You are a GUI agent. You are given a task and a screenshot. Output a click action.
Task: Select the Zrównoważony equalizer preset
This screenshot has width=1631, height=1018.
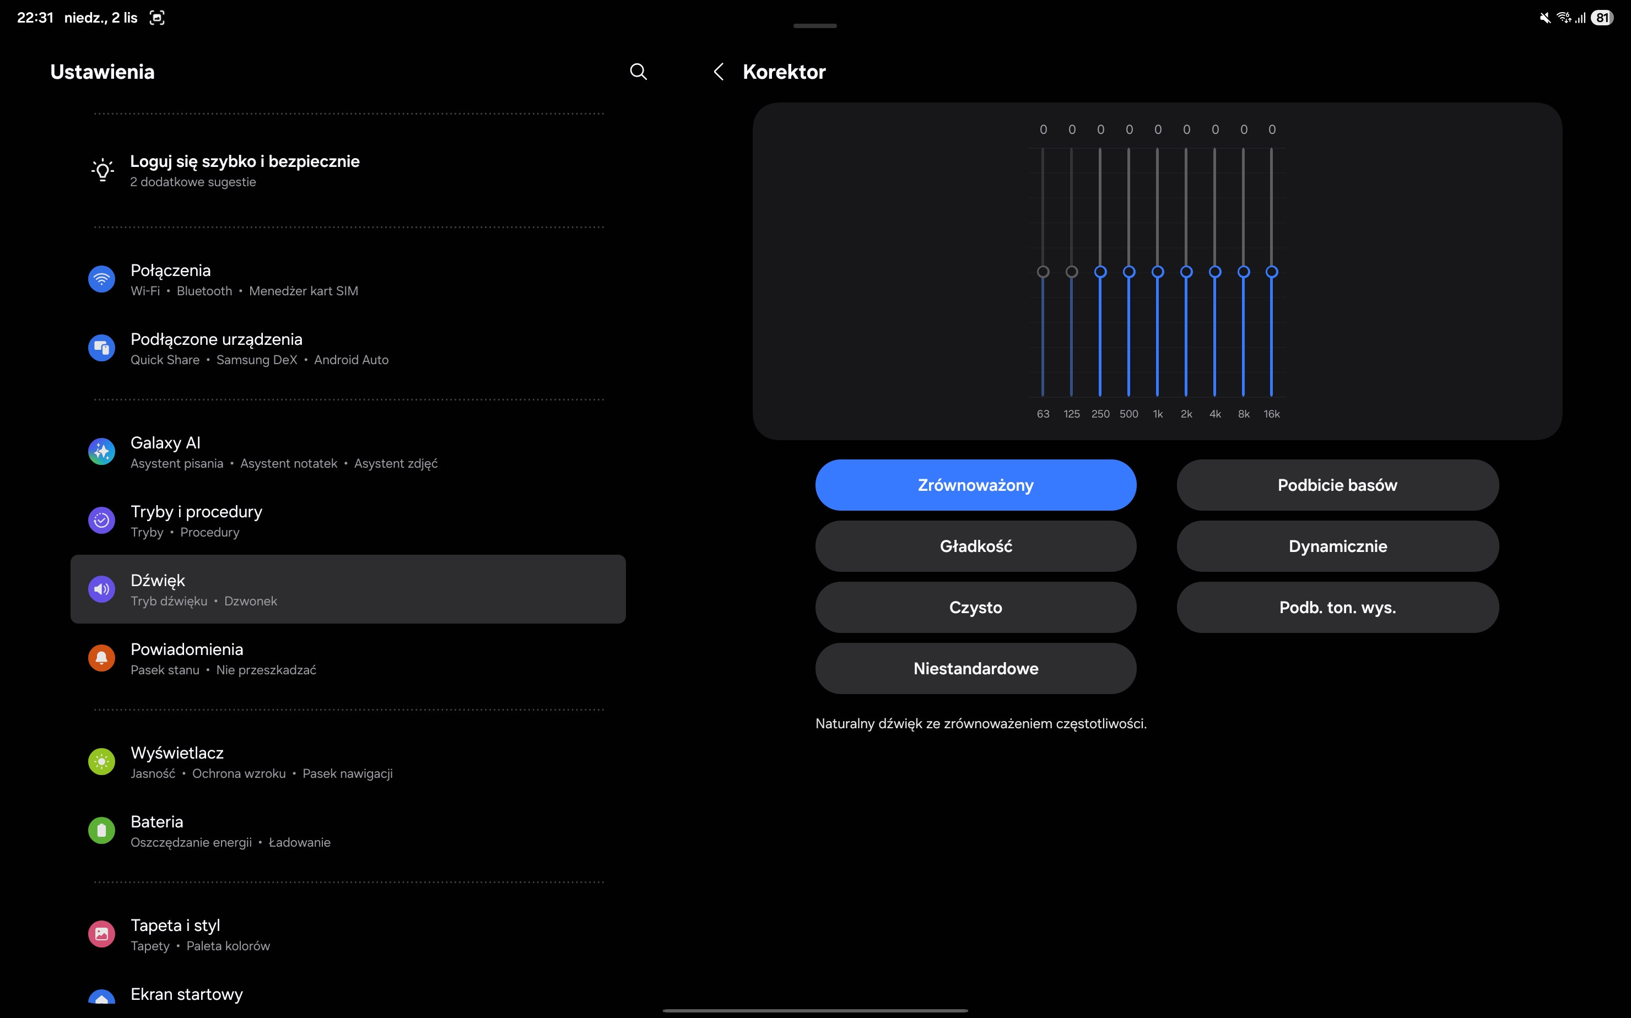point(975,485)
